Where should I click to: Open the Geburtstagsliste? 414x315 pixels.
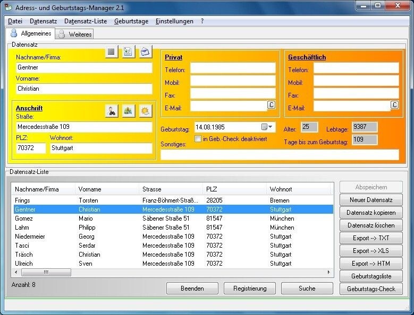coord(371,276)
